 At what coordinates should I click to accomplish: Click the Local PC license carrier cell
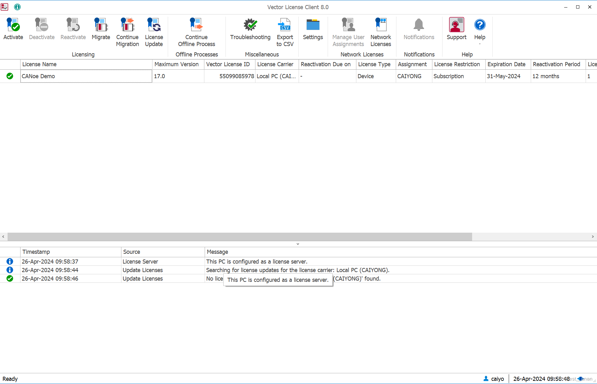pyautogui.click(x=276, y=76)
